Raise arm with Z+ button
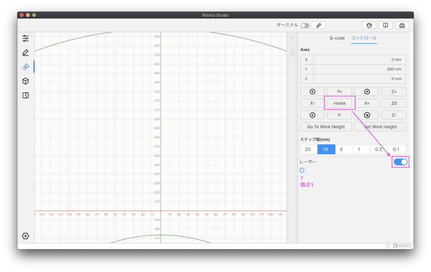The image size is (431, 272). tap(394, 92)
